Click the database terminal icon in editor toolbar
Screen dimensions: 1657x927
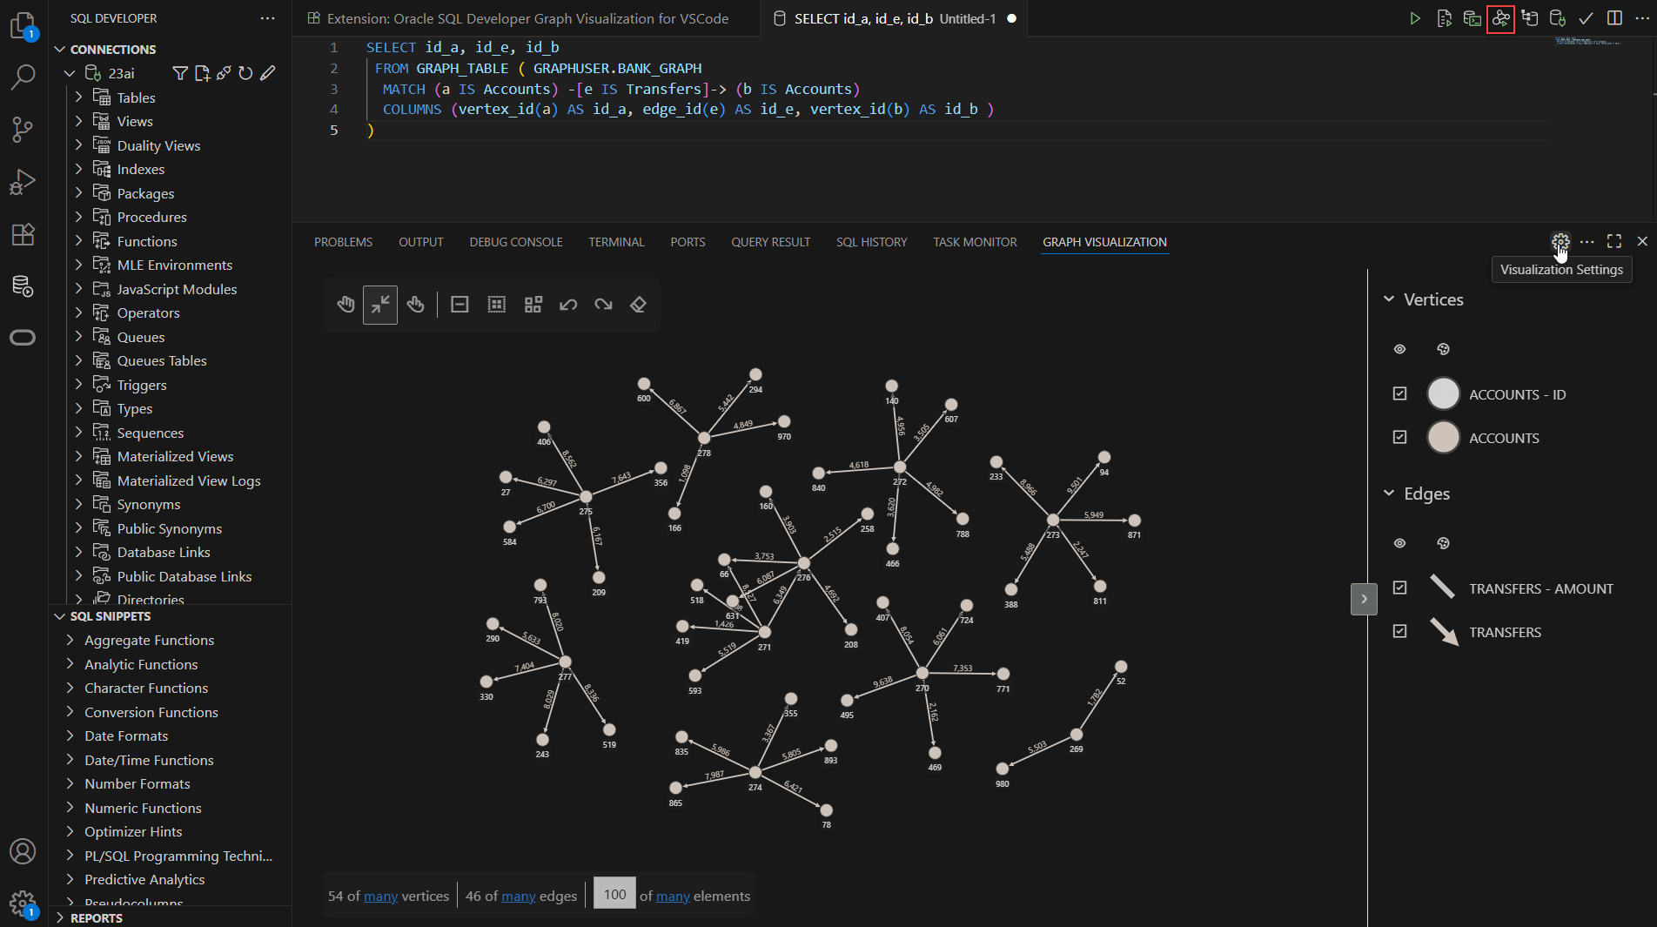tap(1472, 18)
